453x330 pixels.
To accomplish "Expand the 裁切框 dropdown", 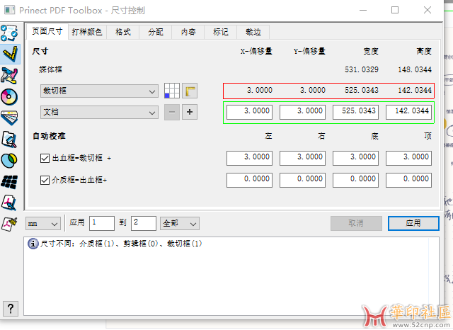I will [x=99, y=91].
